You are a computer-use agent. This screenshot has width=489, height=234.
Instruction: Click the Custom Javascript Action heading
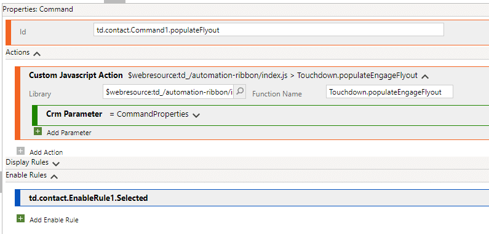tap(76, 75)
